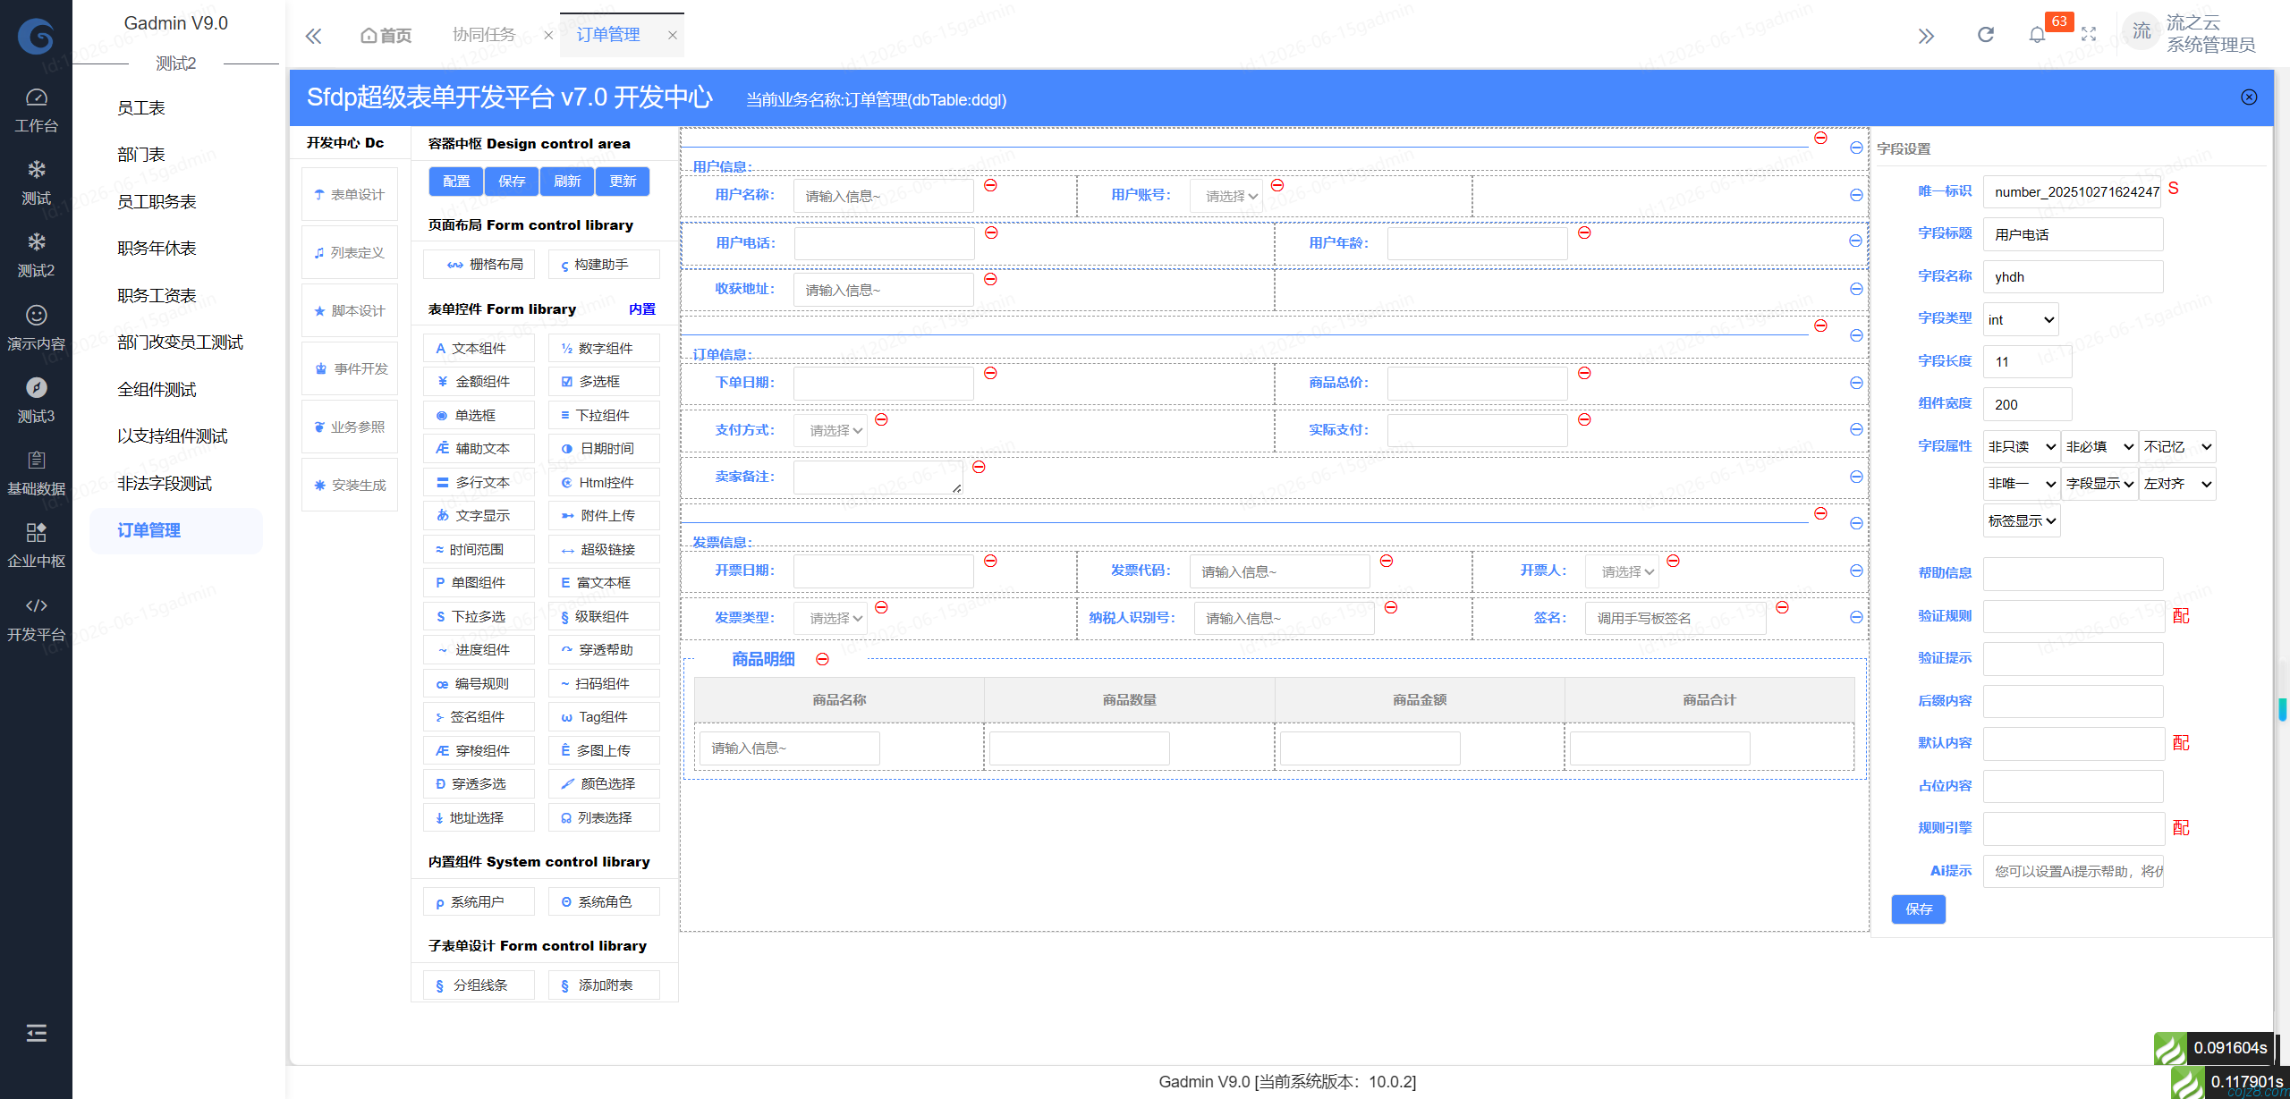Collapse sidebar with bottom menu icon
This screenshot has width=2290, height=1099.
pos(36,1034)
